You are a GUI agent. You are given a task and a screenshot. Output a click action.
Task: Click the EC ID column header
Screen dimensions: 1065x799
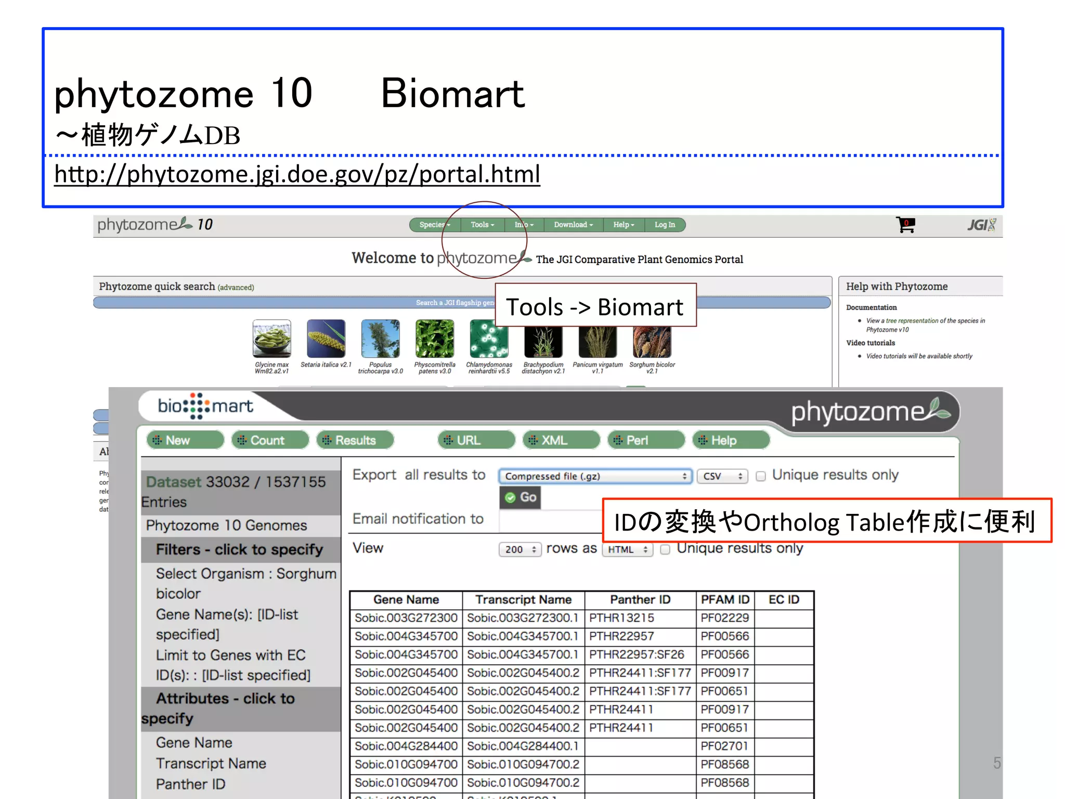784,600
